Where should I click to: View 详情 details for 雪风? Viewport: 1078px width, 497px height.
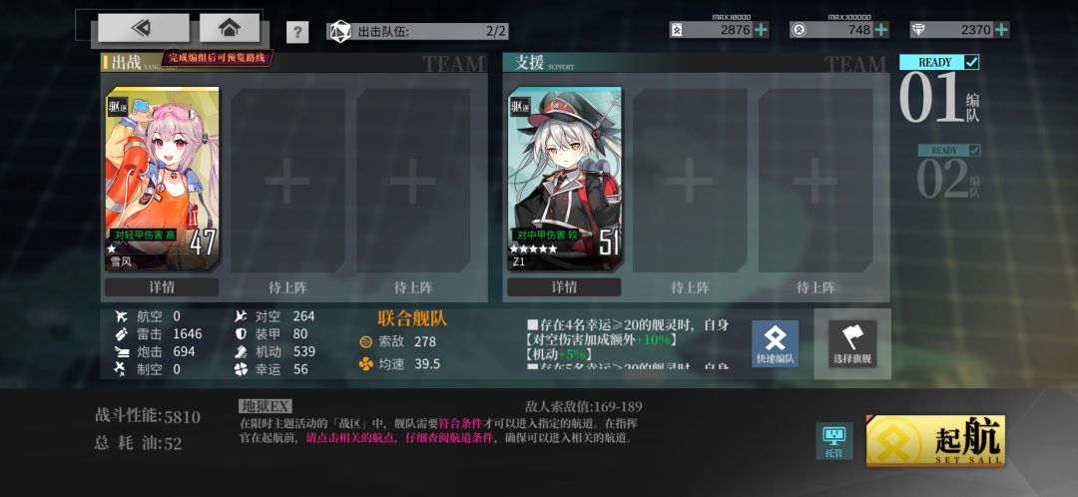tap(162, 287)
